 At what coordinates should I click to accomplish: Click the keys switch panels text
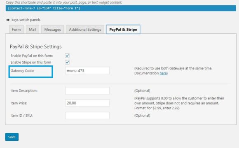(26, 20)
